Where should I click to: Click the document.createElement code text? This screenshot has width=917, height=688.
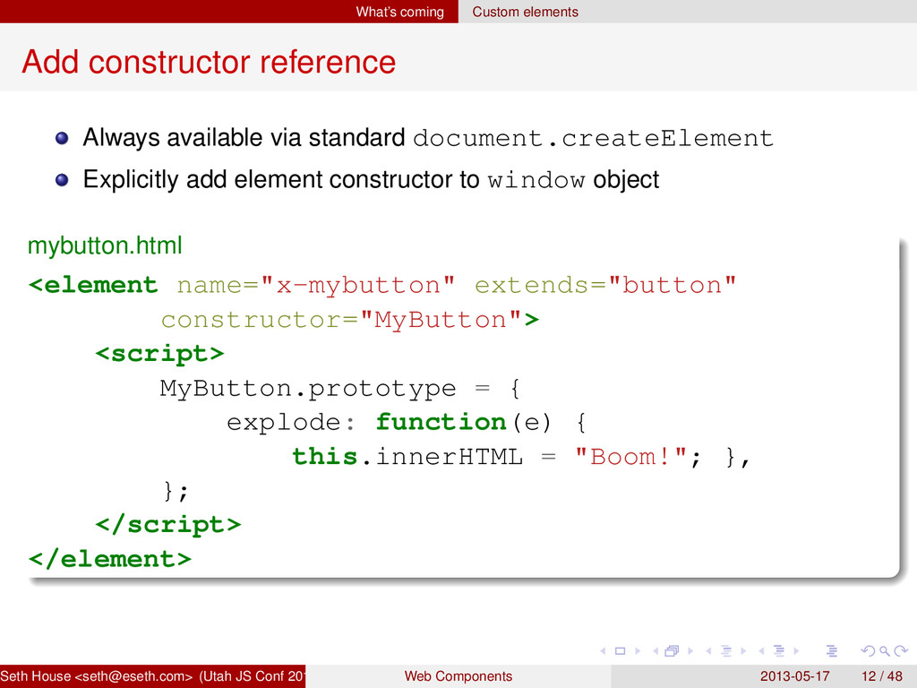coord(593,138)
